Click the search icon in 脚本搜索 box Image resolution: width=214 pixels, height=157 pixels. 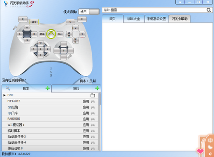coord(209,10)
